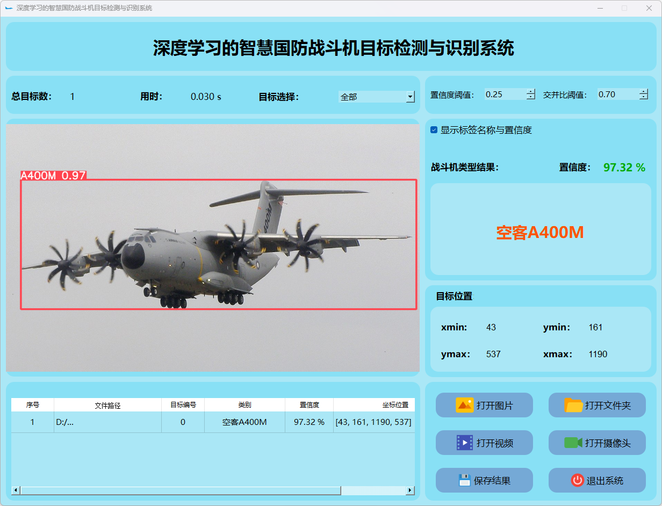Image resolution: width=662 pixels, height=506 pixels.
Task: Click the 用时 value 0.030 s
Action: tap(206, 97)
